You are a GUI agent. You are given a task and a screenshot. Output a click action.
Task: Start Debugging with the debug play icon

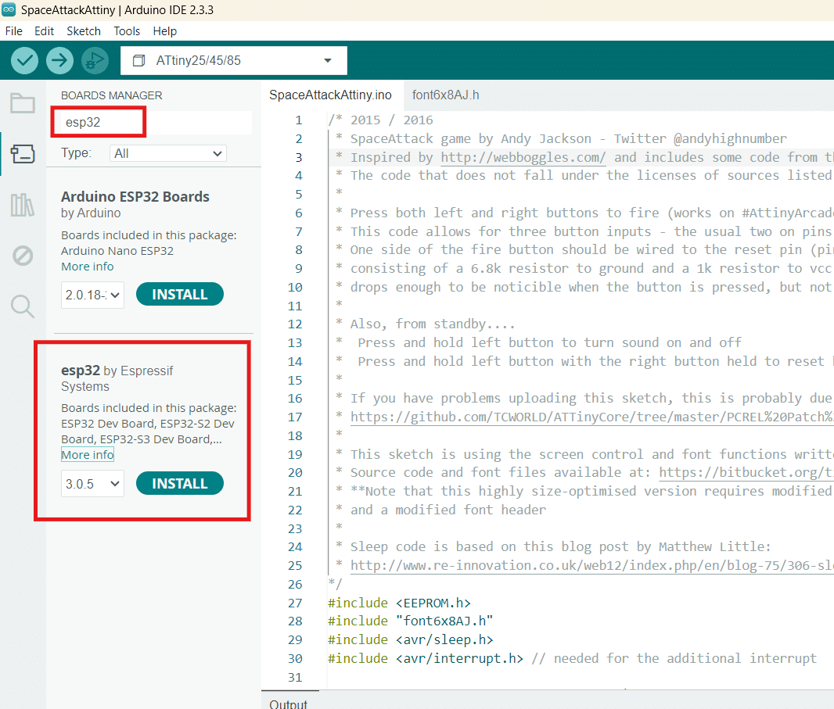[x=95, y=61]
